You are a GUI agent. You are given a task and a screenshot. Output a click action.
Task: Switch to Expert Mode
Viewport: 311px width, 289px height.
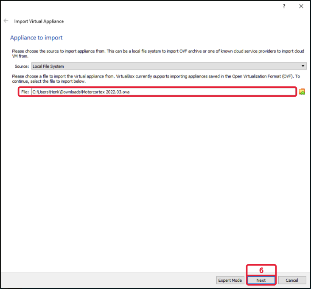(230, 280)
